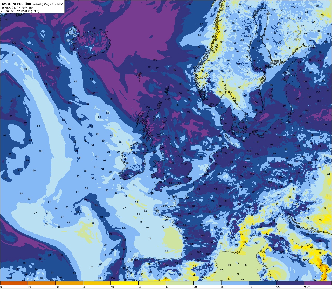The height and width of the screenshot is (289, 332).
Task: Click the 90–95% blue legend swatch
Action: click(x=262, y=283)
